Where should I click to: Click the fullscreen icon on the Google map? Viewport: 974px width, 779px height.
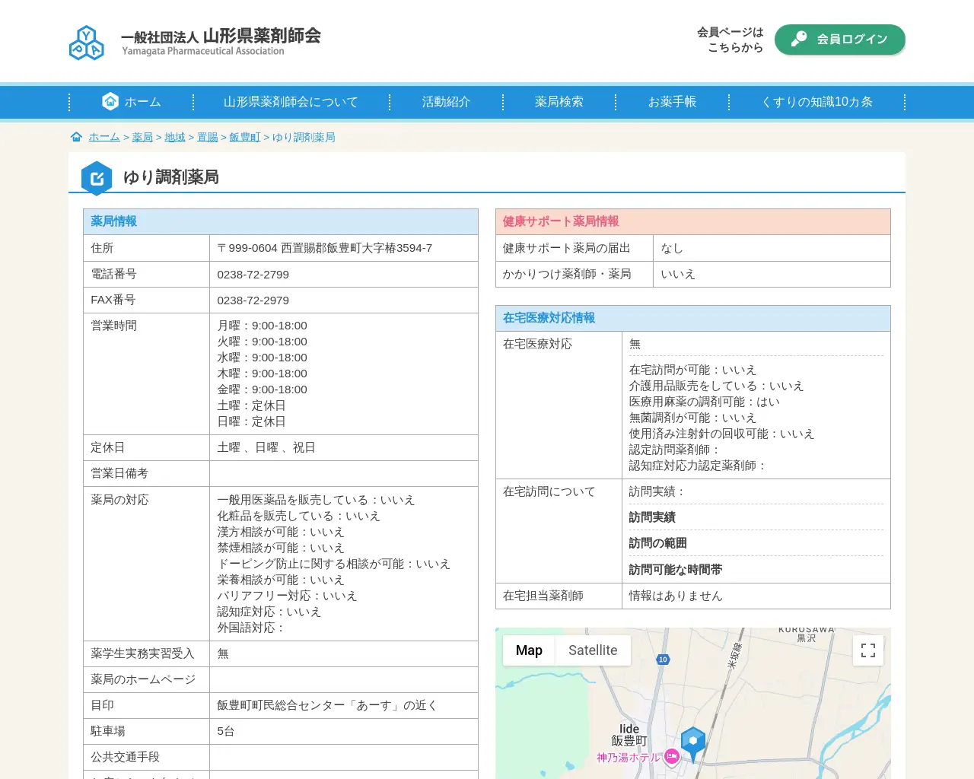coord(867,650)
